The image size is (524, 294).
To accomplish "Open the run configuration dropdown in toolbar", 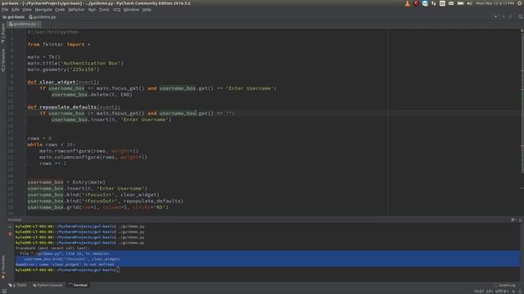I will 495,16.
